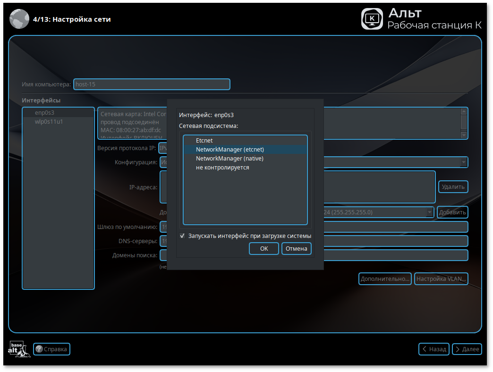Select не контролируется option
The width and height of the screenshot is (493, 372).
222,168
